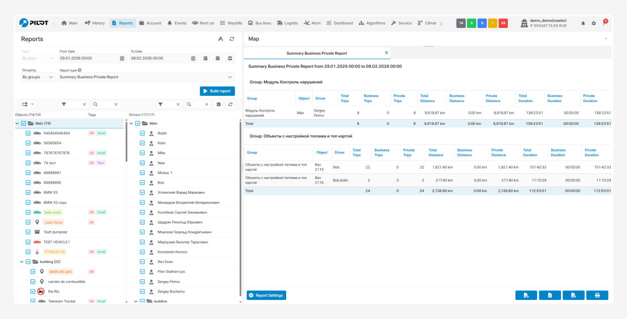Viewport: 627px width, 319px height.
Task: Click the Build report button
Action: tap(217, 91)
